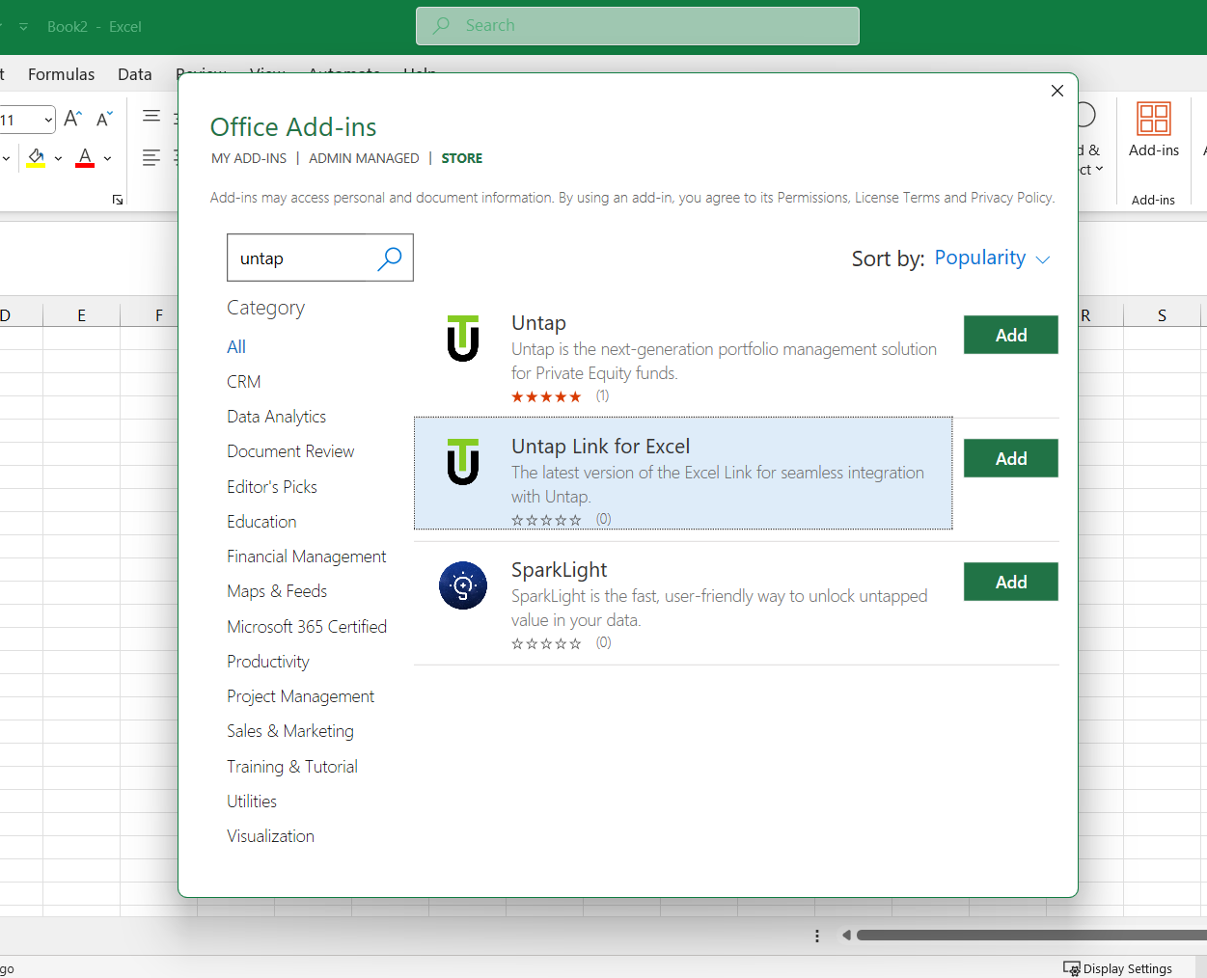This screenshot has width=1207, height=978.
Task: Click the Decrease Font Size icon
Action: click(x=104, y=119)
